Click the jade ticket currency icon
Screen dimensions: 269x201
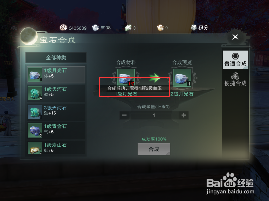pyautogui.click(x=128, y=28)
